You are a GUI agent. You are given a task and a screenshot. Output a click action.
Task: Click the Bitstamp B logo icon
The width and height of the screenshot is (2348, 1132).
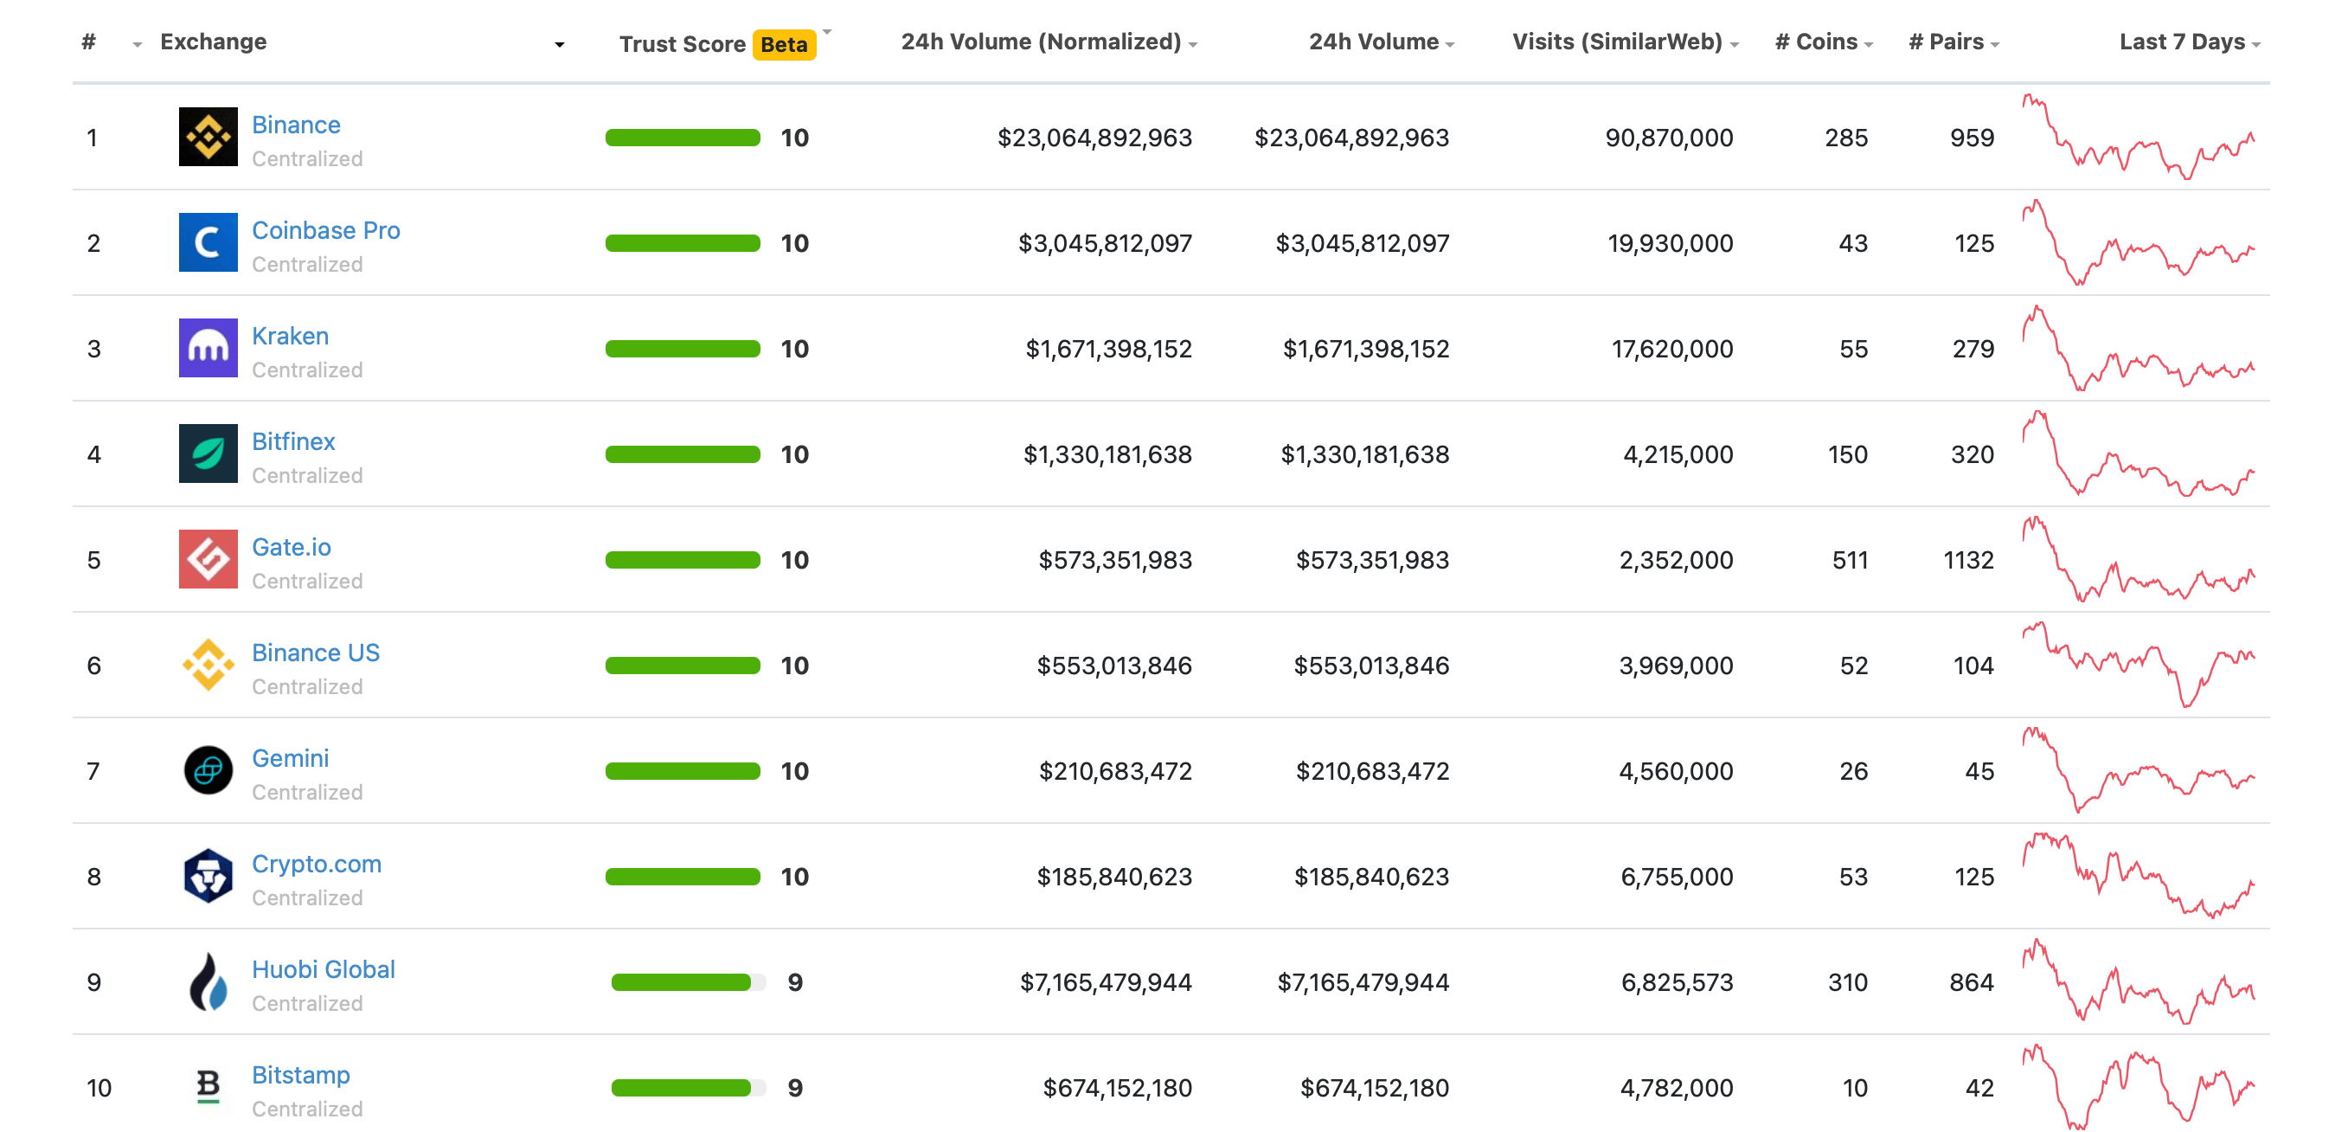pyautogui.click(x=208, y=1086)
